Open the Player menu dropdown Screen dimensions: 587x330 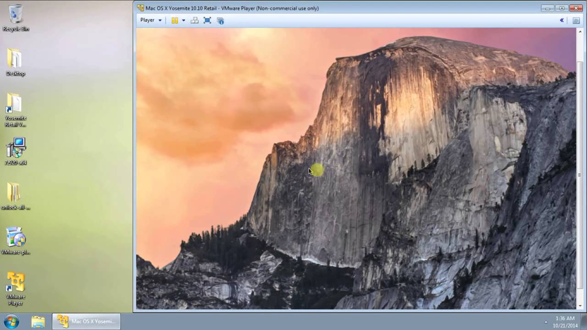[151, 20]
